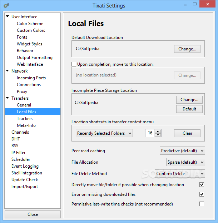Open RSS settings page
This screenshot has height=223, width=218.
tap(15, 146)
